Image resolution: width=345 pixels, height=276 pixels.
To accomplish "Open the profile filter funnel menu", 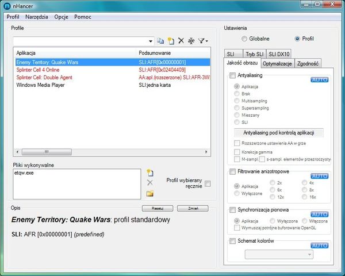I will (x=203, y=41).
